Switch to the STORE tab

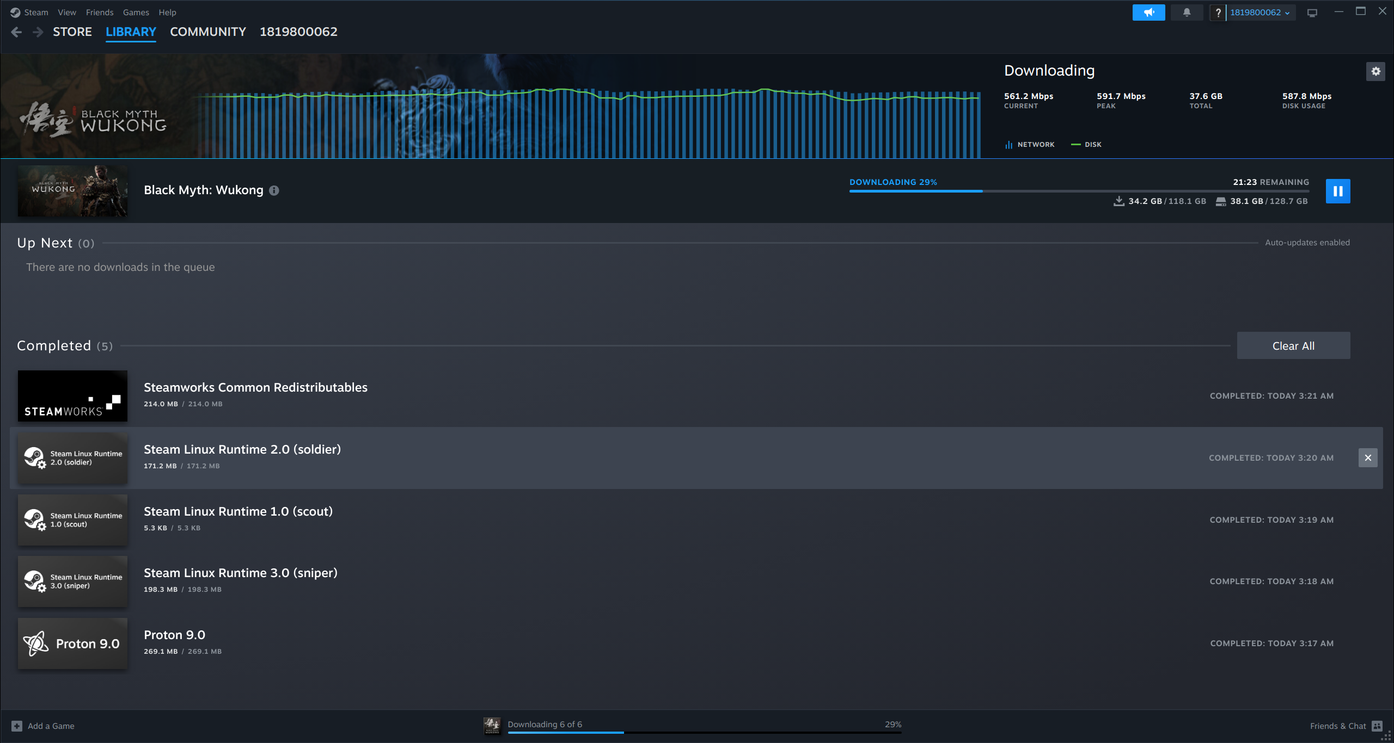coord(72,32)
